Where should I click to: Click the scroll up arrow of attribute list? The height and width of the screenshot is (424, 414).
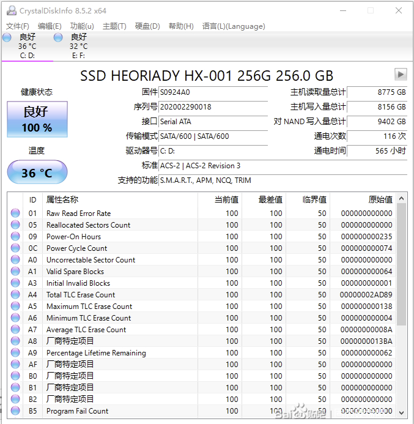[x=402, y=199]
